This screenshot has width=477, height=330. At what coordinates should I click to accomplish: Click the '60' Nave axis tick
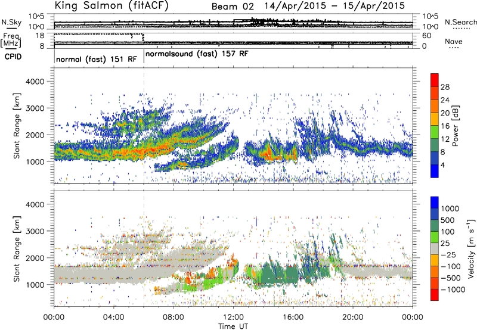(427, 36)
